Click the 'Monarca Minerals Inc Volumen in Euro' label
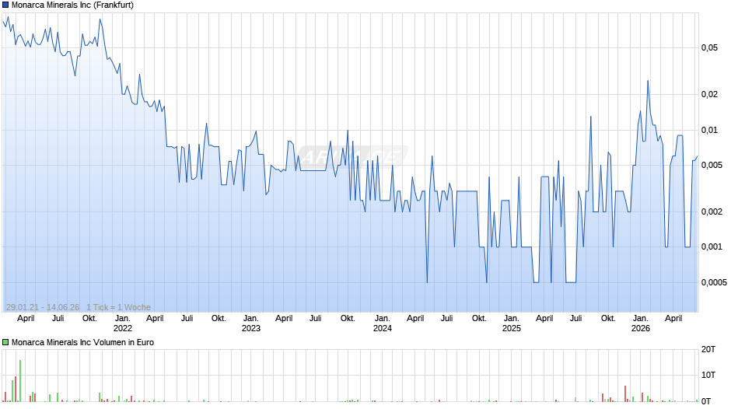 pyautogui.click(x=82, y=342)
